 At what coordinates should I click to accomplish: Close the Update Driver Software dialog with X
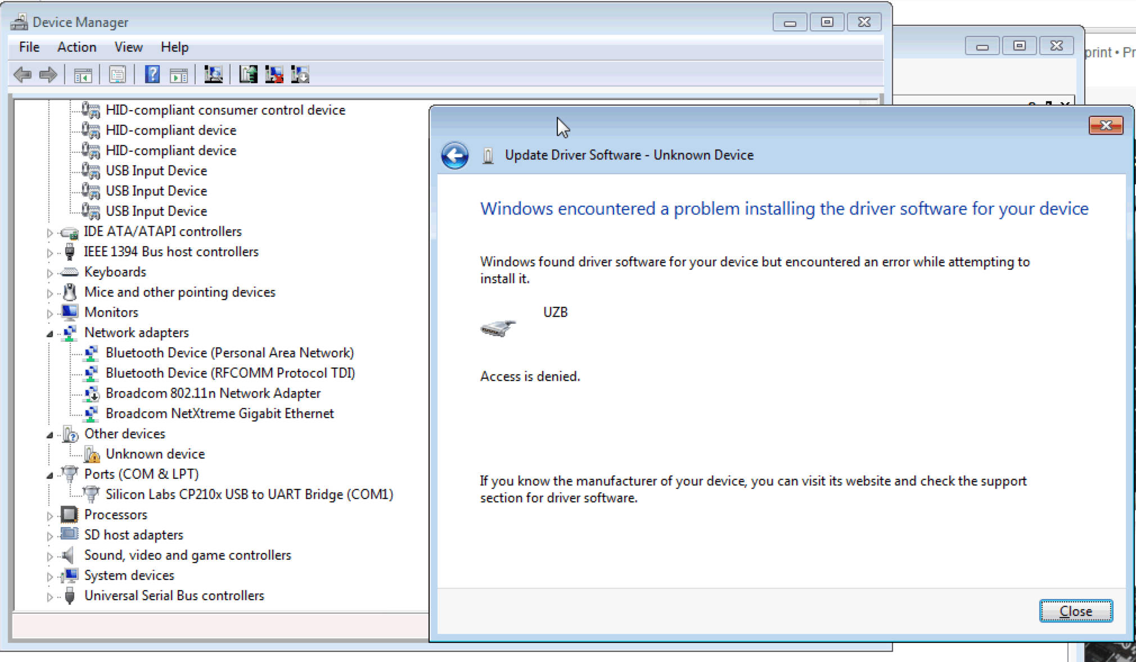1105,125
